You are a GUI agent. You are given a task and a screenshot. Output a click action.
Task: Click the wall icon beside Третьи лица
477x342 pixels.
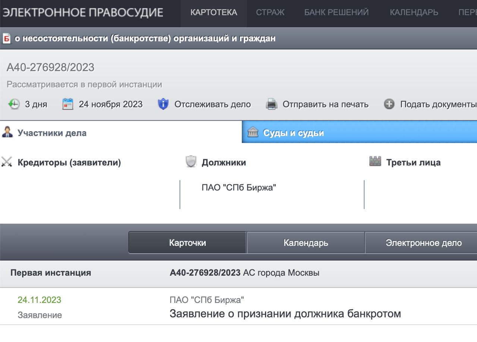375,161
